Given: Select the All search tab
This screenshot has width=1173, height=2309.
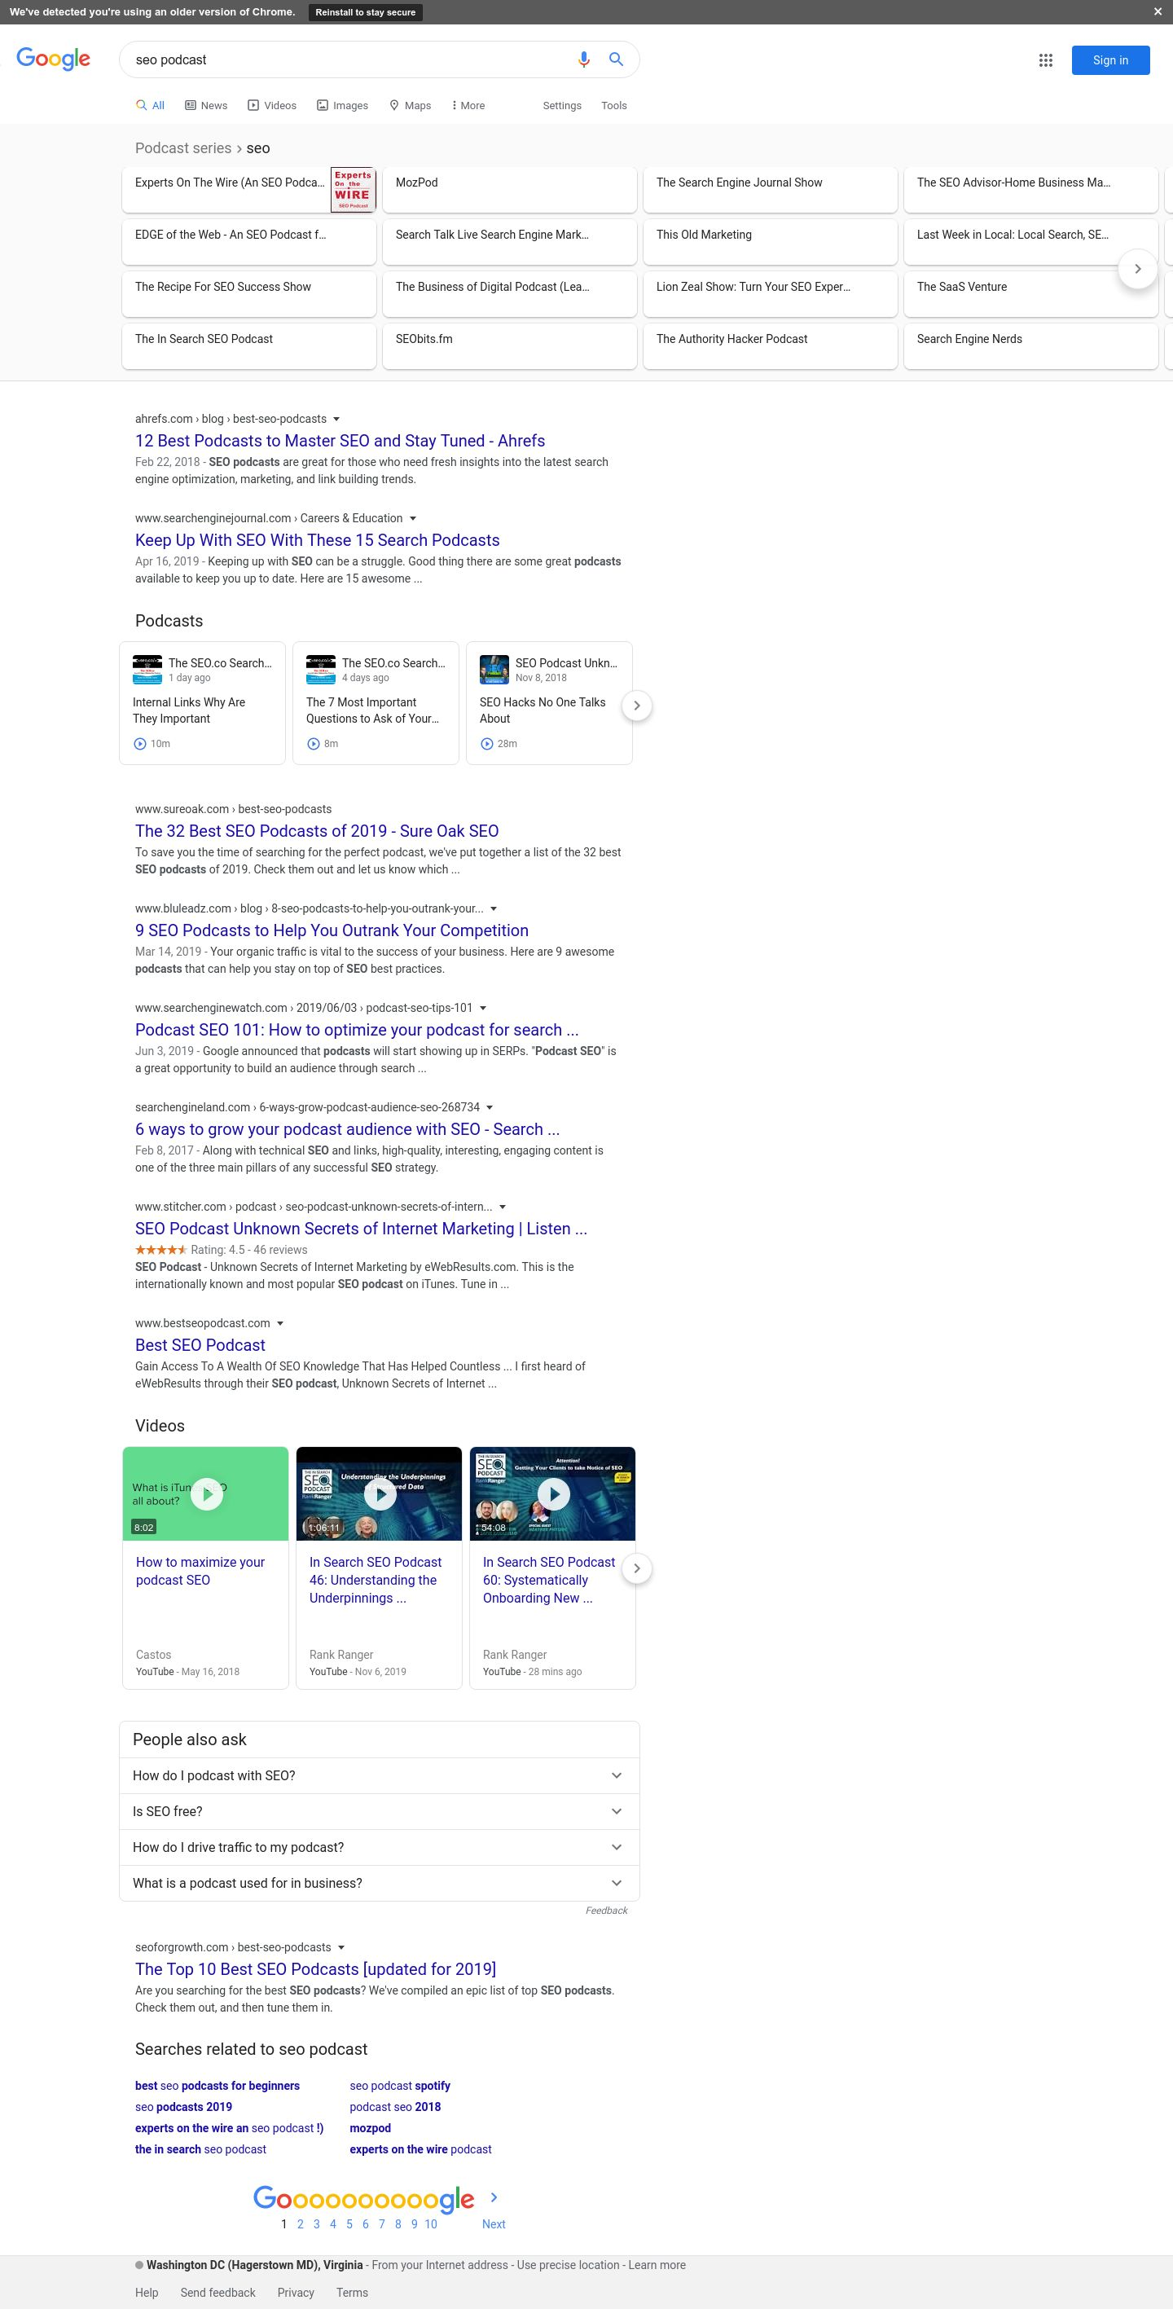Looking at the screenshot, I should tap(151, 106).
